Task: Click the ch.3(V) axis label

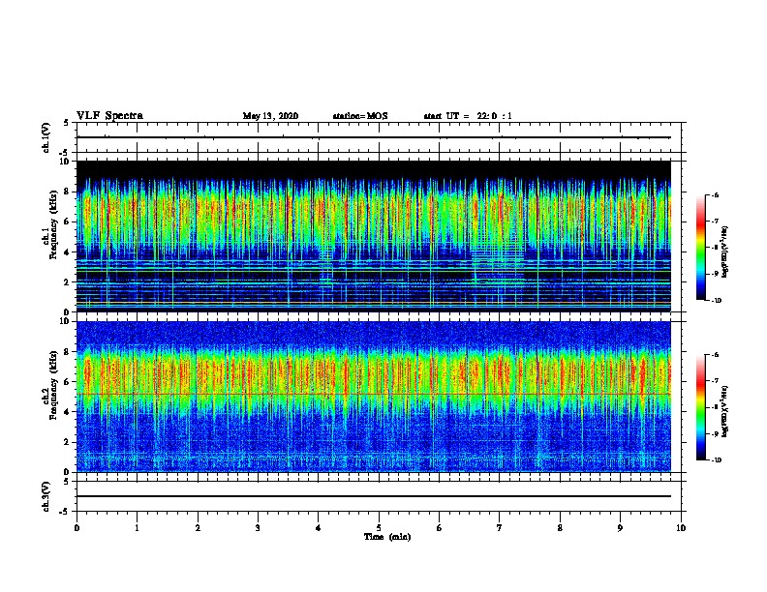Action: (46, 496)
